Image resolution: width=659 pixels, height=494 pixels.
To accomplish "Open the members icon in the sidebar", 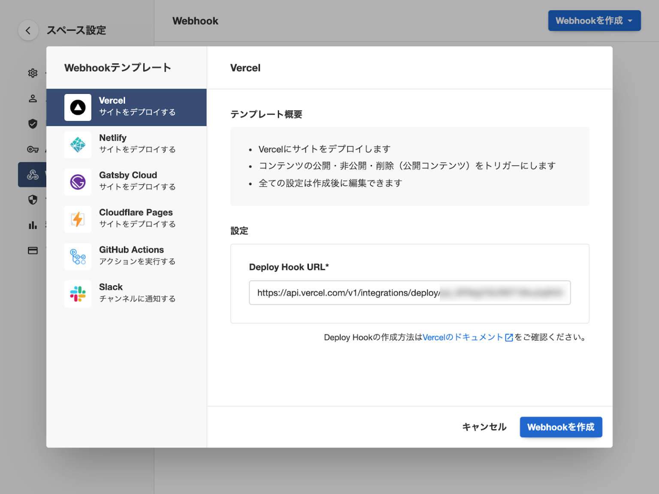I will click(33, 98).
